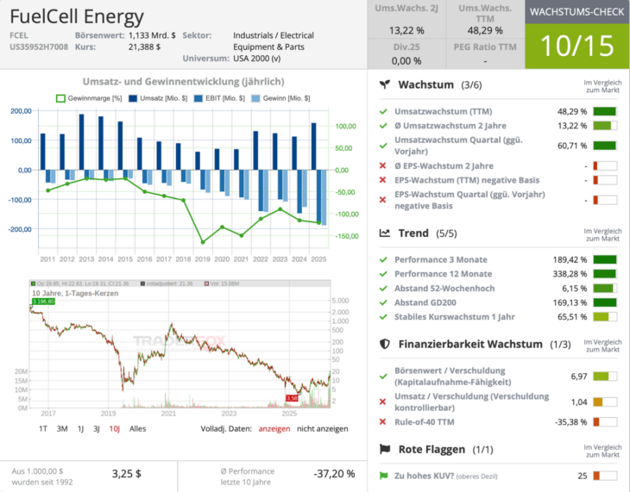Click the red X beside EPS-Wachstum Quartal
Viewport: 630px width, 492px height.
tap(383, 200)
